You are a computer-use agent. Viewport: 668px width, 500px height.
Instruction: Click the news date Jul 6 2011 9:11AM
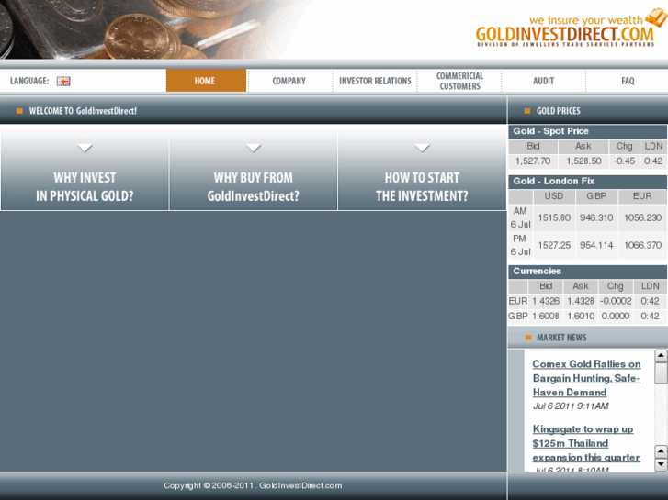click(x=571, y=406)
